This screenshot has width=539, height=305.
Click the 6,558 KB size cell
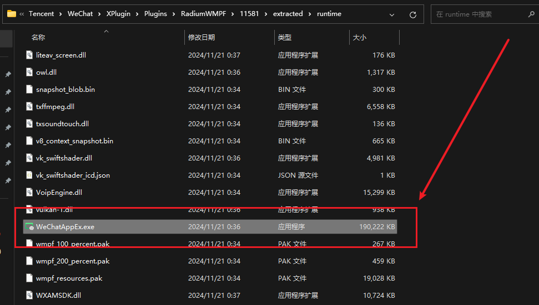point(381,107)
